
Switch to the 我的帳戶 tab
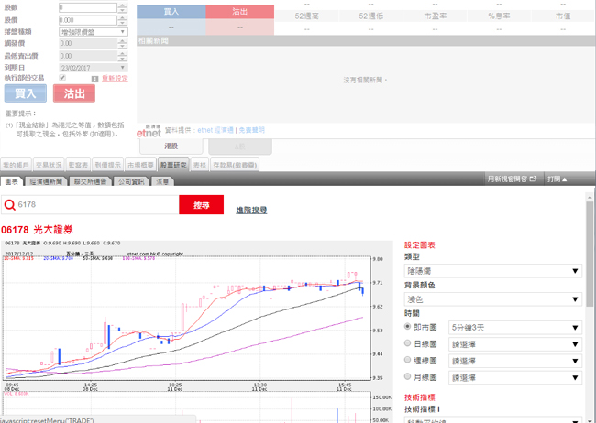[16, 165]
